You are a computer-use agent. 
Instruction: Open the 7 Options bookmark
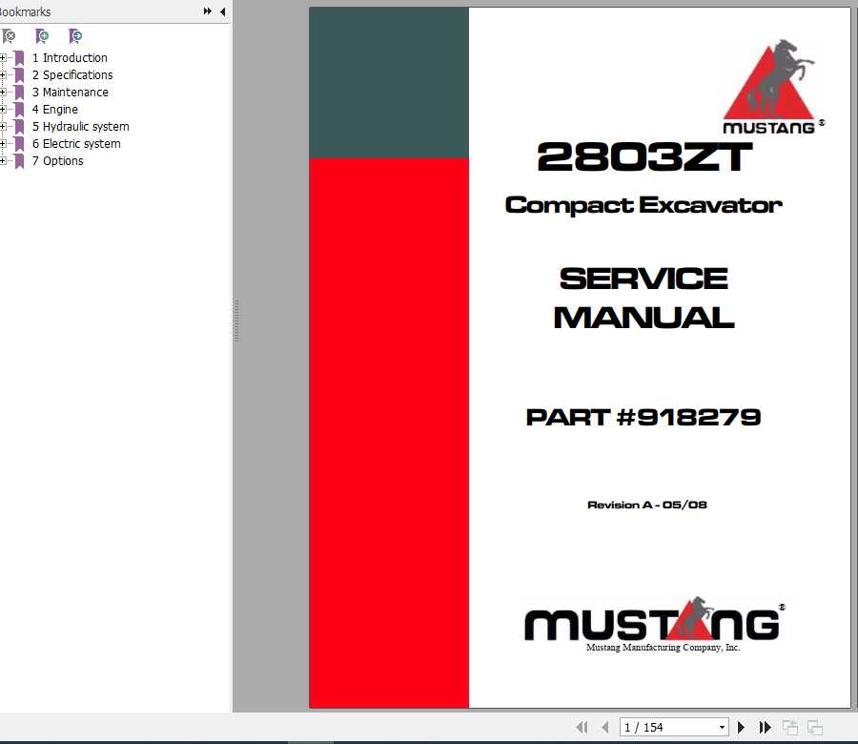(x=57, y=161)
